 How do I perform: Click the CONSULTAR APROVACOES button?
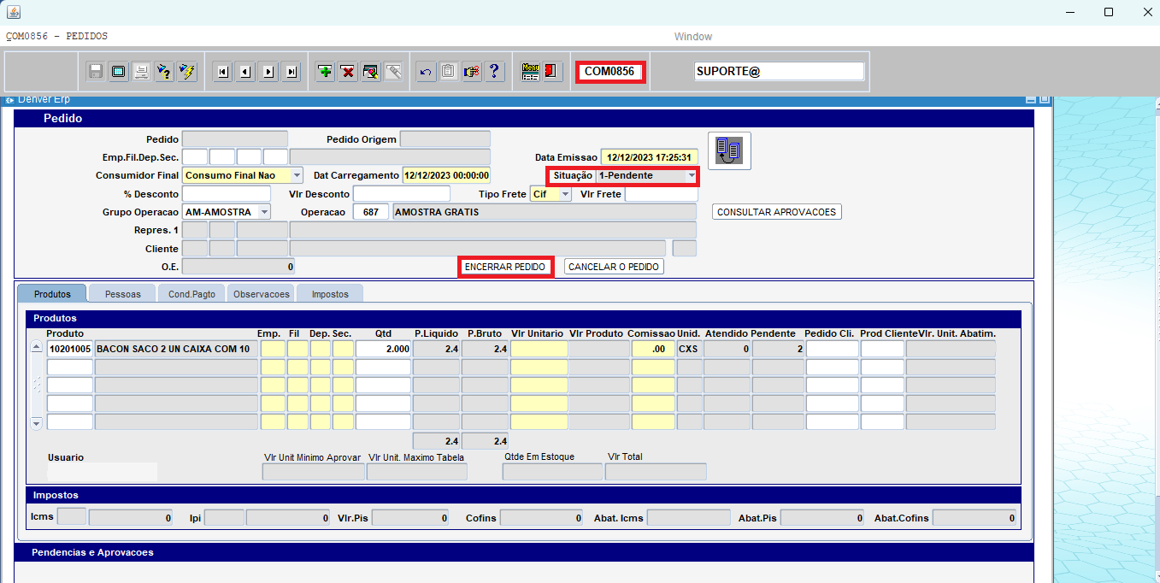pyautogui.click(x=777, y=212)
